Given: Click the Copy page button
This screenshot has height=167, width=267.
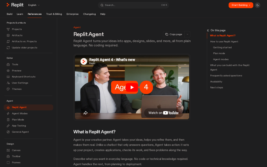Looking at the screenshot, I should click(x=174, y=34).
